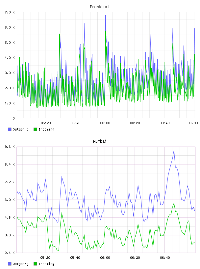Click the green Incoming swatch under Frankfurt chart
Viewport: 200px width, 269px height.
click(x=35, y=129)
